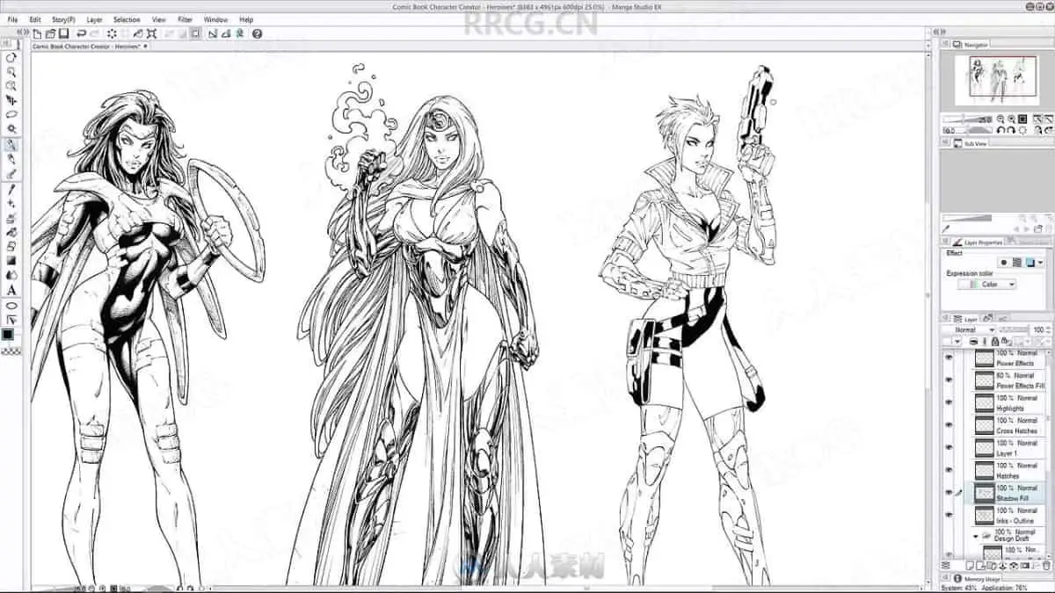This screenshot has height=593, width=1055.
Task: Select the highlighted Pen tool
Action: (x=11, y=145)
